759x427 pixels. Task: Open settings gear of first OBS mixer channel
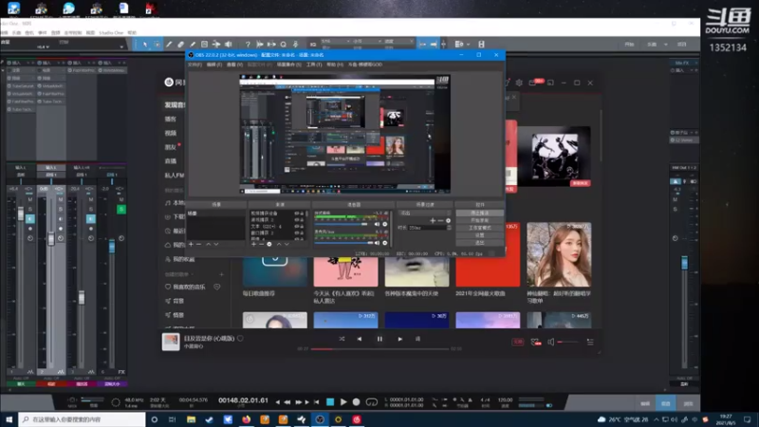point(385,224)
